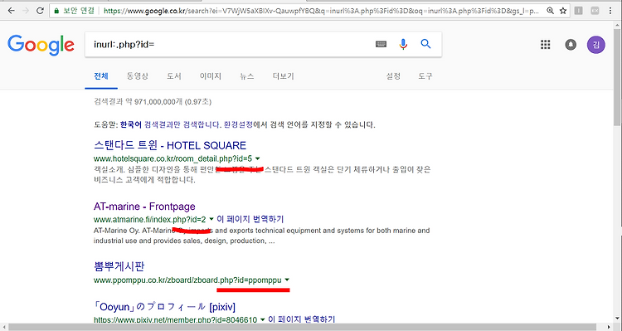The width and height of the screenshot is (622, 331).
Task: Open the 더보기 menu
Action: click(x=284, y=76)
